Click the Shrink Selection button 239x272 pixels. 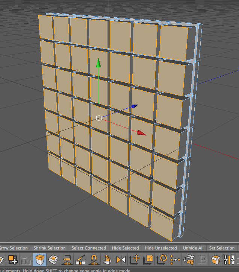point(50,248)
